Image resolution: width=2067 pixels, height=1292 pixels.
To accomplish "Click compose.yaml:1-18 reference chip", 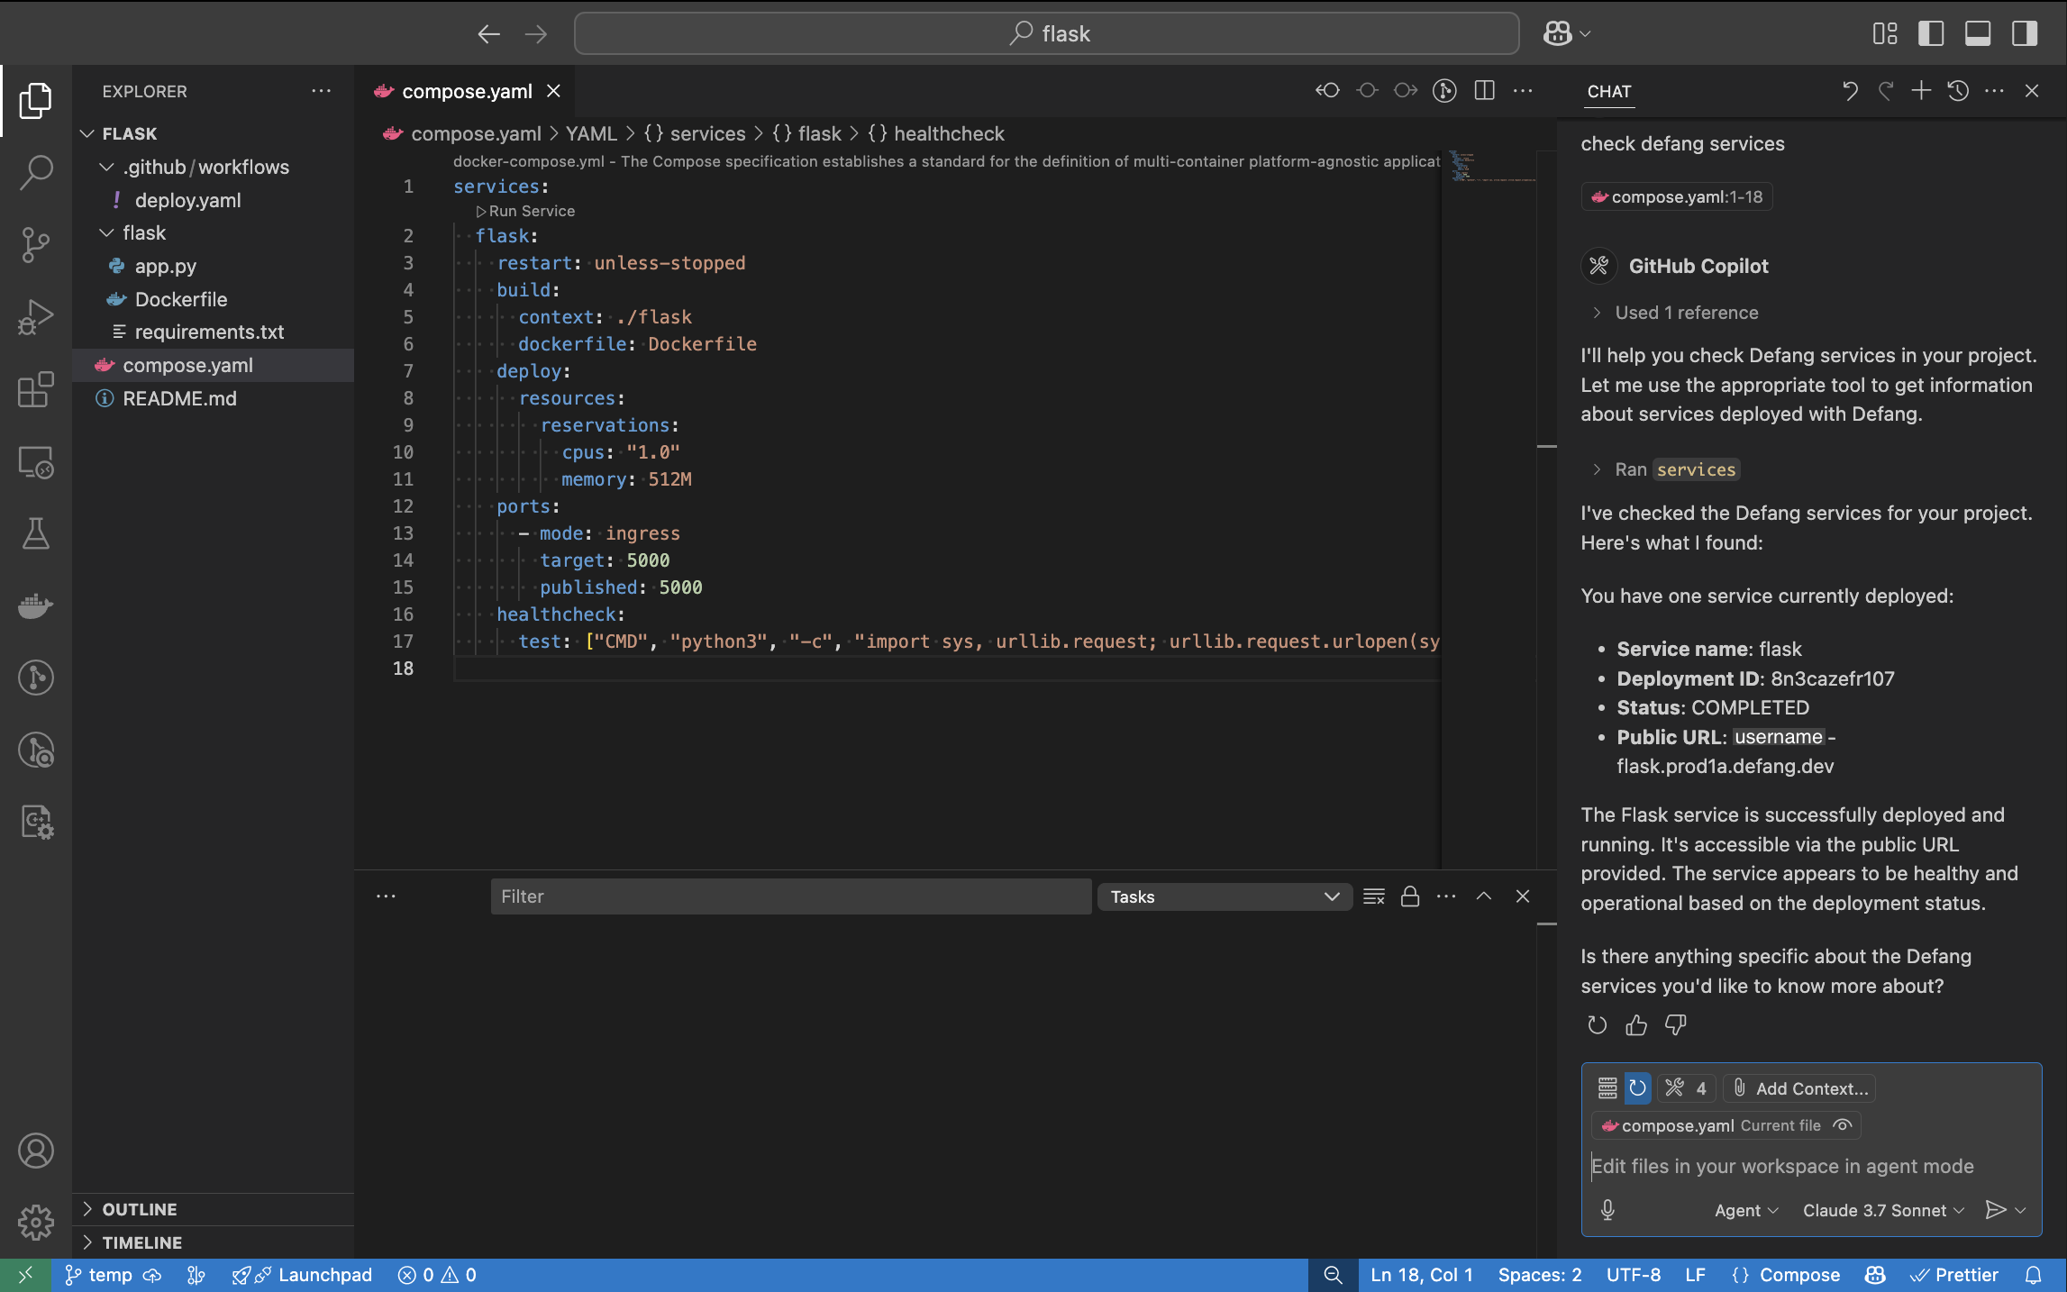I will pos(1677,196).
